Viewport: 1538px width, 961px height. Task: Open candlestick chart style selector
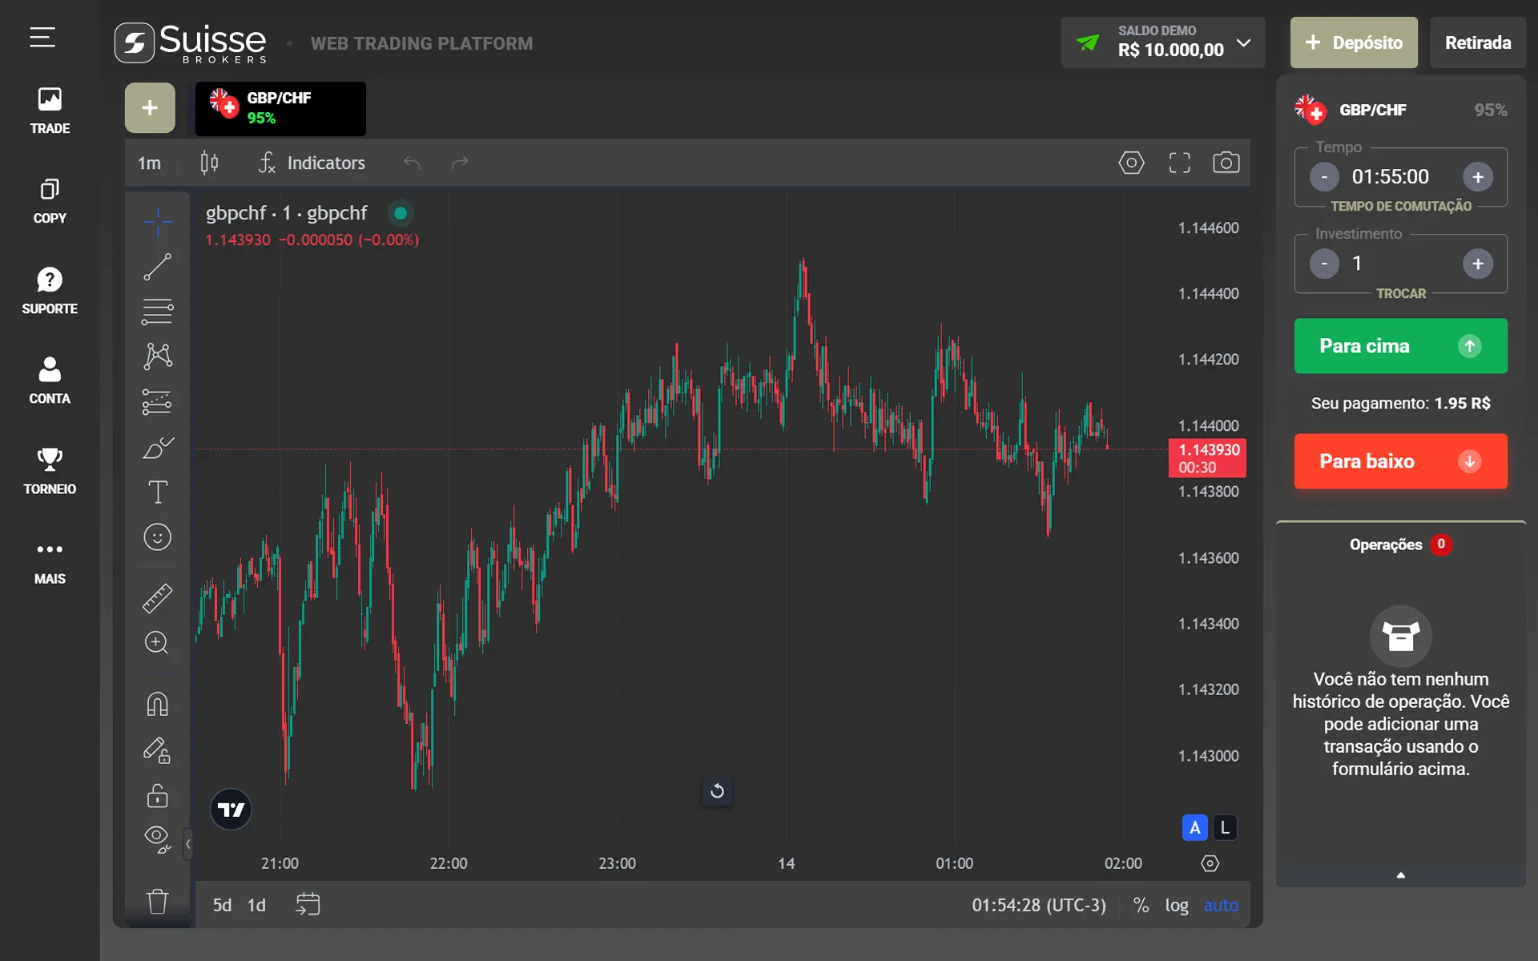(x=209, y=163)
